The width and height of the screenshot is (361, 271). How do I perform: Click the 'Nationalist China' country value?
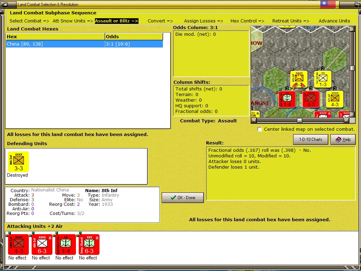pos(50,190)
